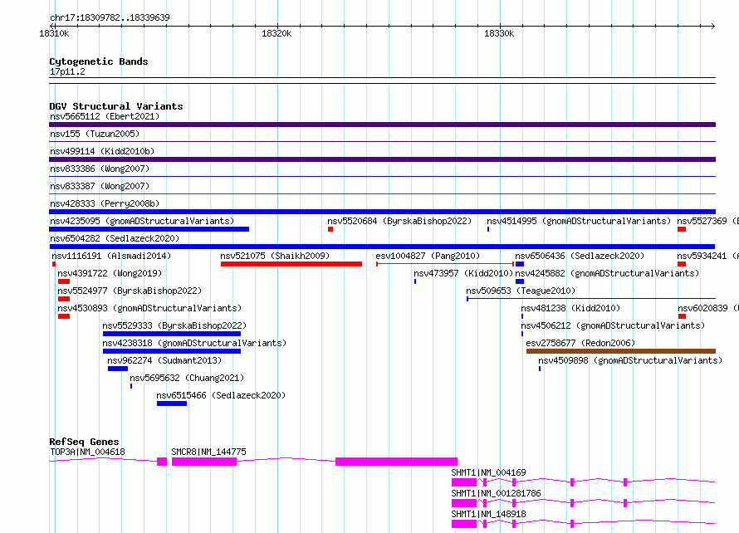Click nsv5695632 (Chuang2021) label
The width and height of the screenshot is (739, 533).
click(x=187, y=378)
